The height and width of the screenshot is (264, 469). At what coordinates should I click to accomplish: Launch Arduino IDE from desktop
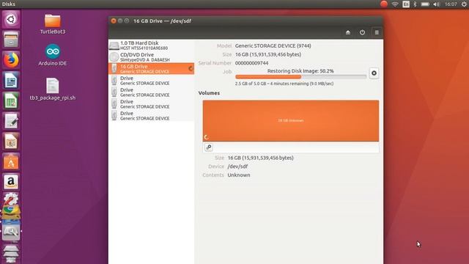pos(52,55)
